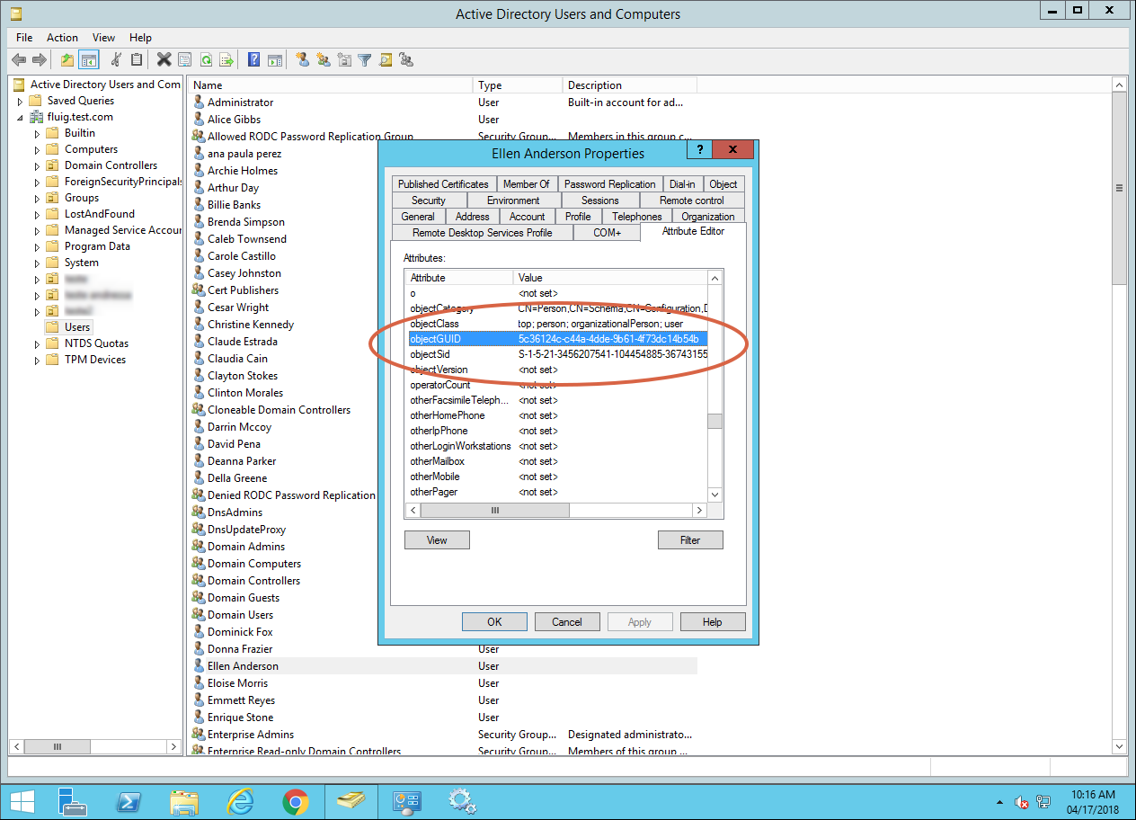This screenshot has width=1136, height=820.
Task: Open File Explorer from the taskbar
Action: (184, 801)
